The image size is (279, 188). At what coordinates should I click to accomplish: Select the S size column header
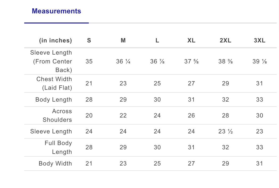point(89,40)
